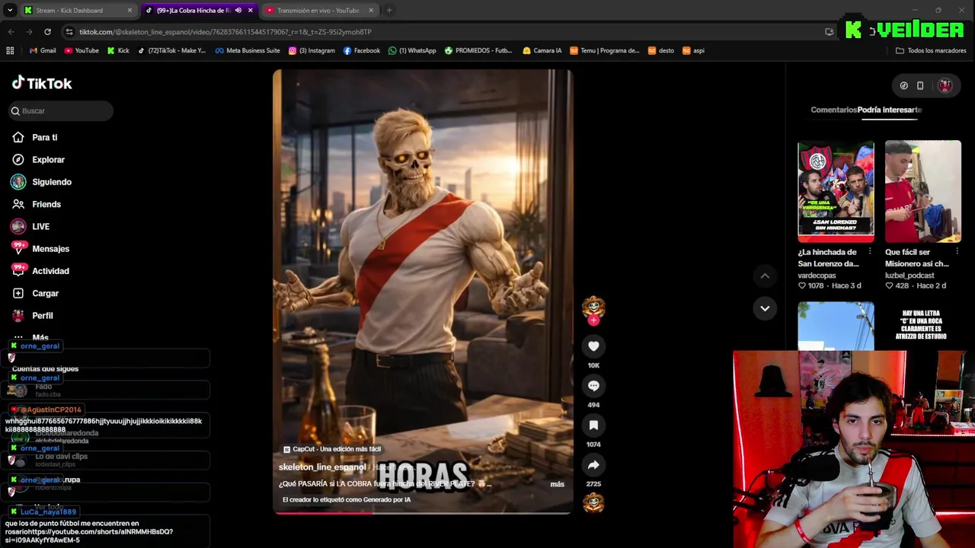This screenshot has width=975, height=548.
Task: Open YouTube bookmark
Action: [x=82, y=51]
